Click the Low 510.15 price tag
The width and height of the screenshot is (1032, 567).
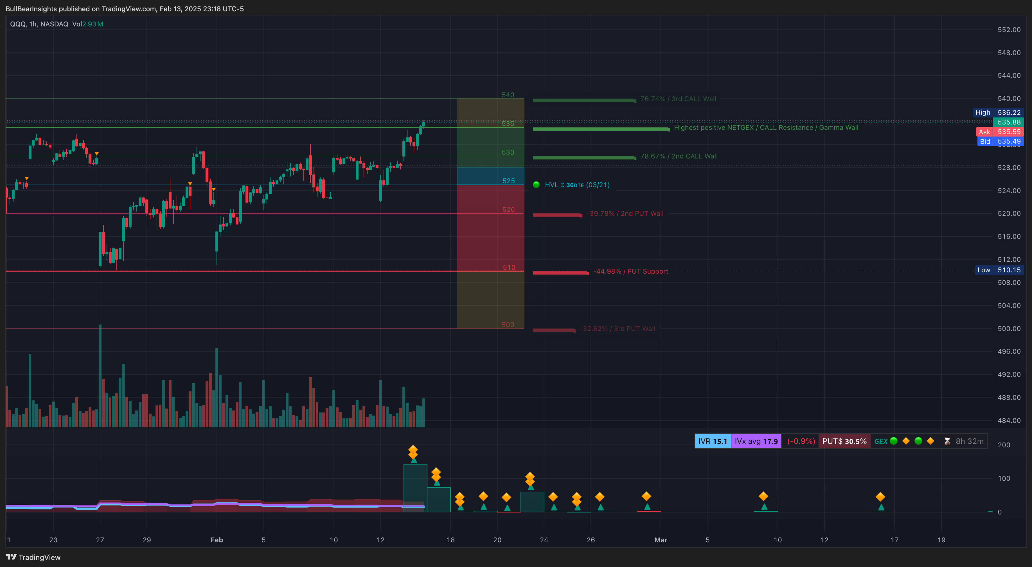(999, 270)
